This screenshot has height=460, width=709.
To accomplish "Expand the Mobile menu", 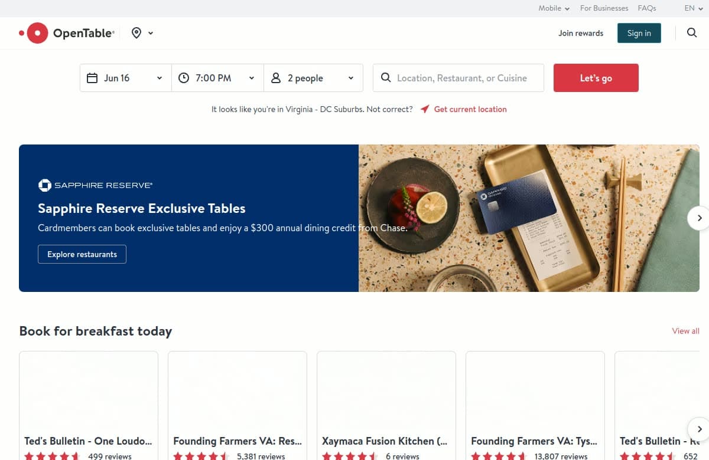I will point(554,8).
